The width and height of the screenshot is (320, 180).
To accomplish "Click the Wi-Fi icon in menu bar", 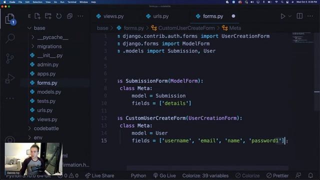I will point(276,2).
